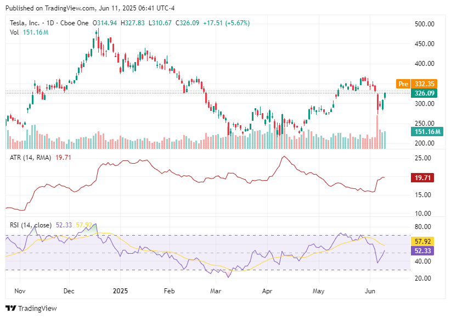This screenshot has height=318, width=451.
Task: Click the RSI value 52.33 in legend
Action: tap(64, 225)
